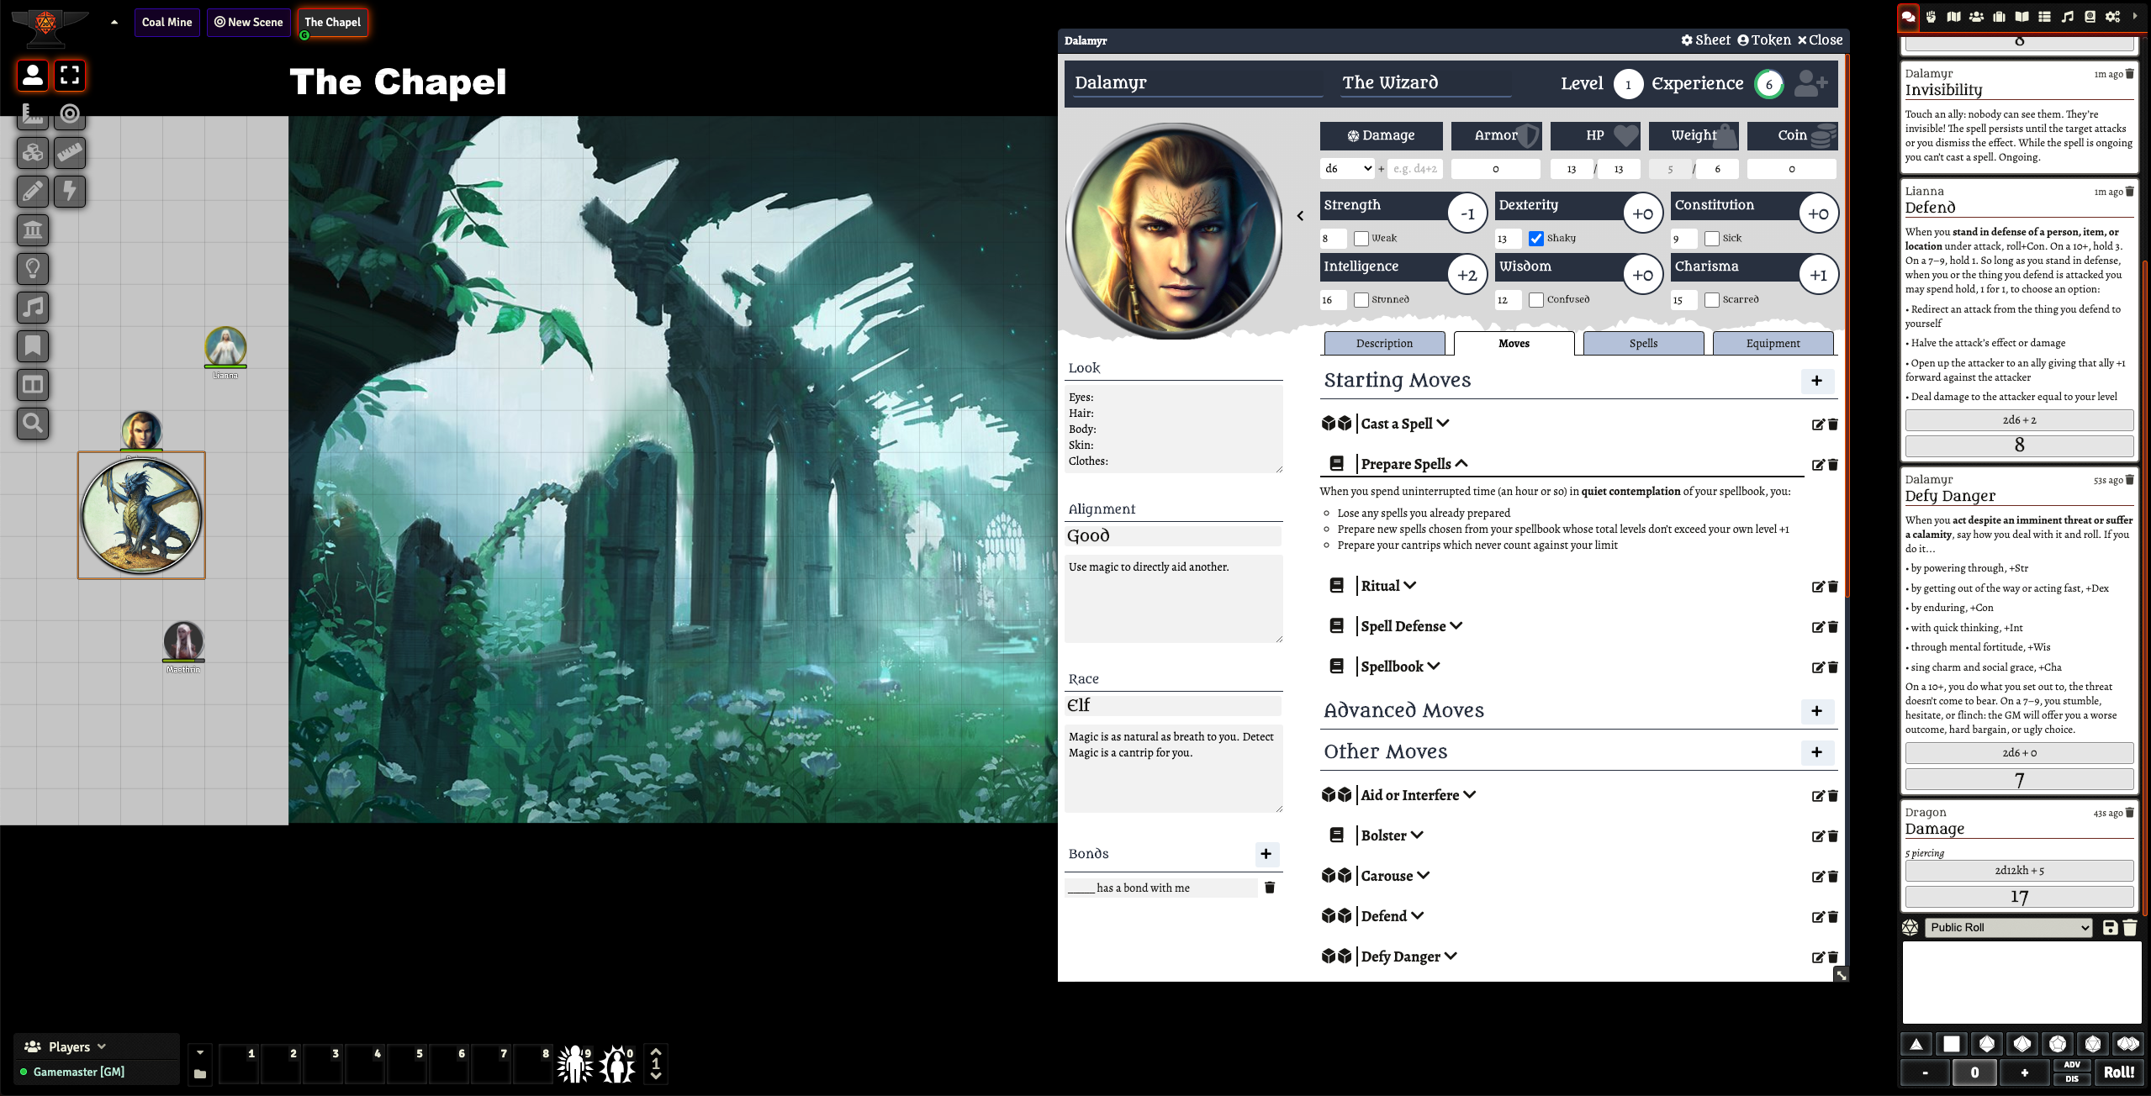The image size is (2151, 1096).
Task: Click the Journal Notes bookmark tool
Action: click(x=33, y=346)
